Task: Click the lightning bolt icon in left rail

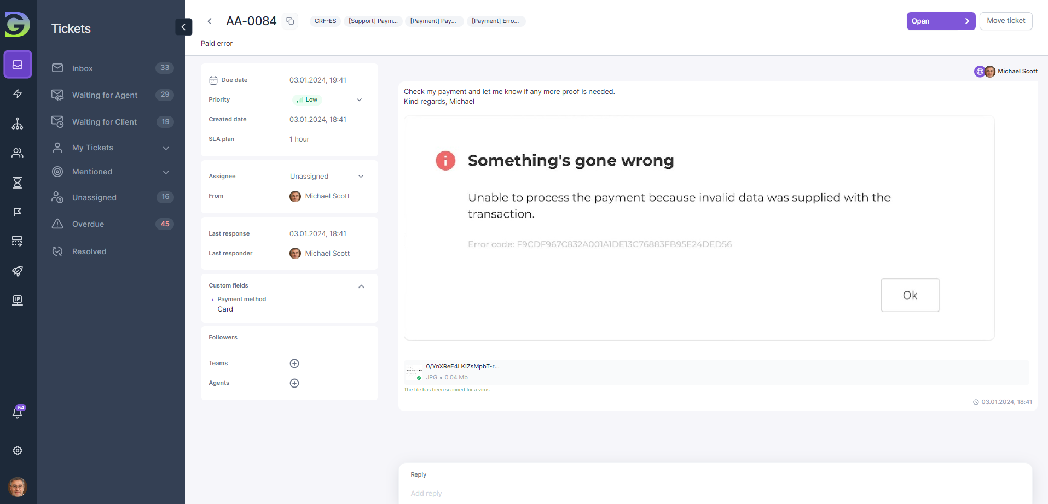Action: pos(18,94)
